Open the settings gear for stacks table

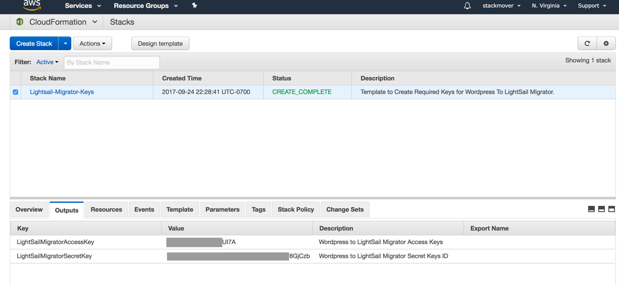[x=606, y=43]
